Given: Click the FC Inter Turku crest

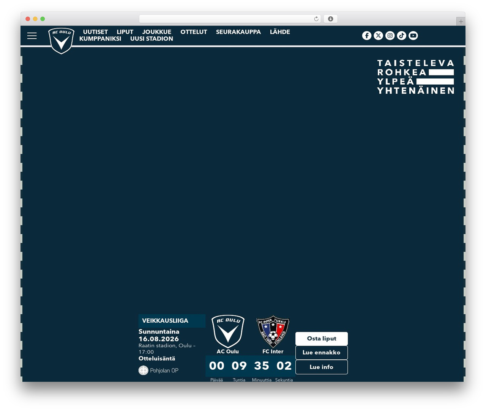Looking at the screenshot, I should coord(273,332).
